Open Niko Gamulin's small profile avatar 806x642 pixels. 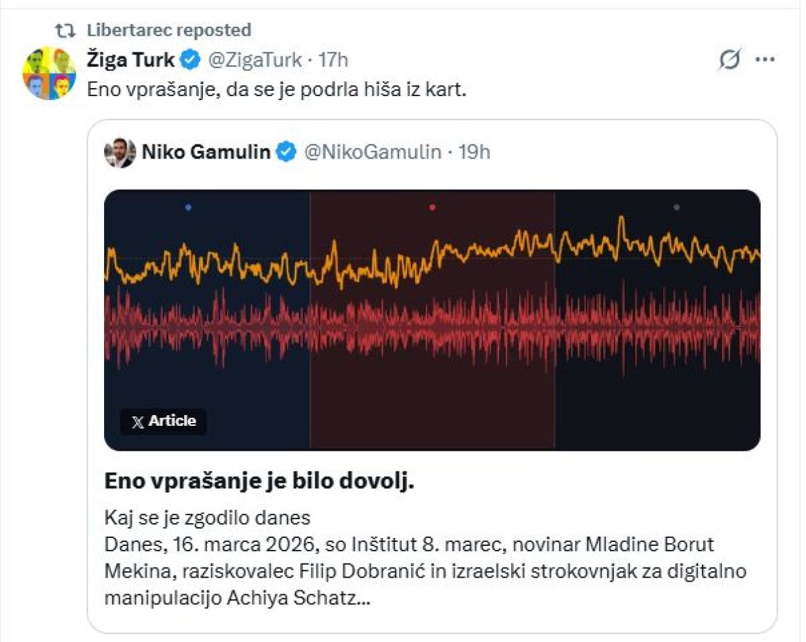point(120,153)
